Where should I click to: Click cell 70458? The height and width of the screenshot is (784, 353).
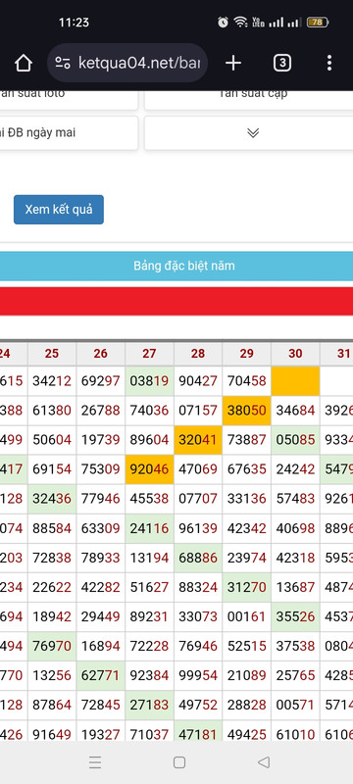point(246,381)
